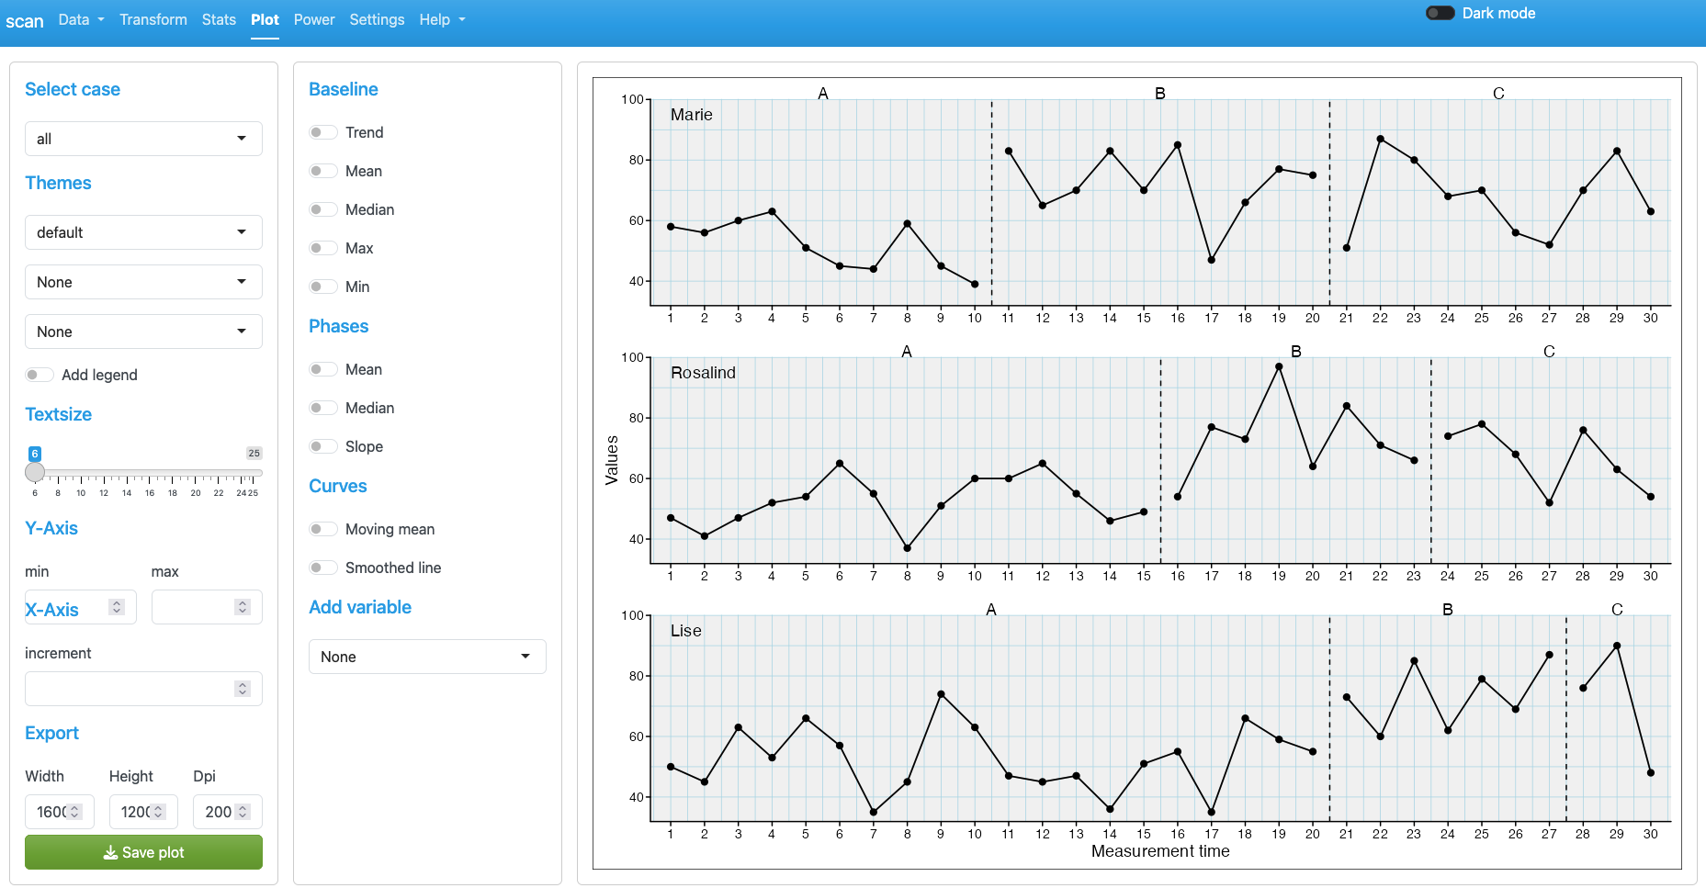Click the scan logo in navbar
Screen dimensions: 1706x888
25,21
